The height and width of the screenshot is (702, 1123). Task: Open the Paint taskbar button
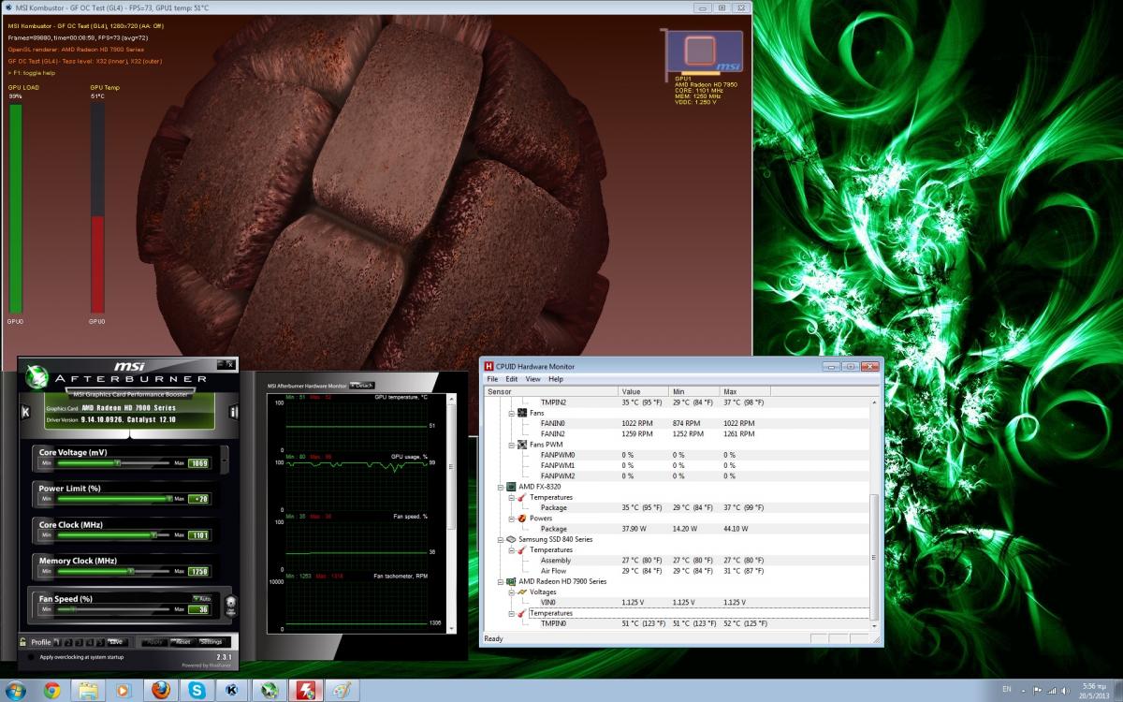pos(343,690)
